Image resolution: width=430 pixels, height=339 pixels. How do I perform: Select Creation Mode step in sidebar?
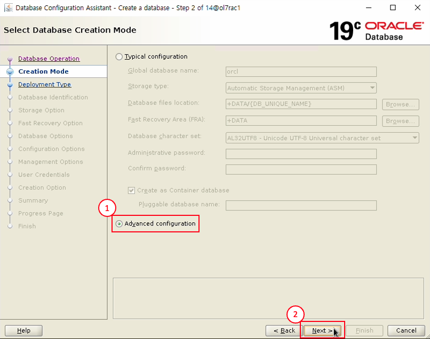click(43, 71)
